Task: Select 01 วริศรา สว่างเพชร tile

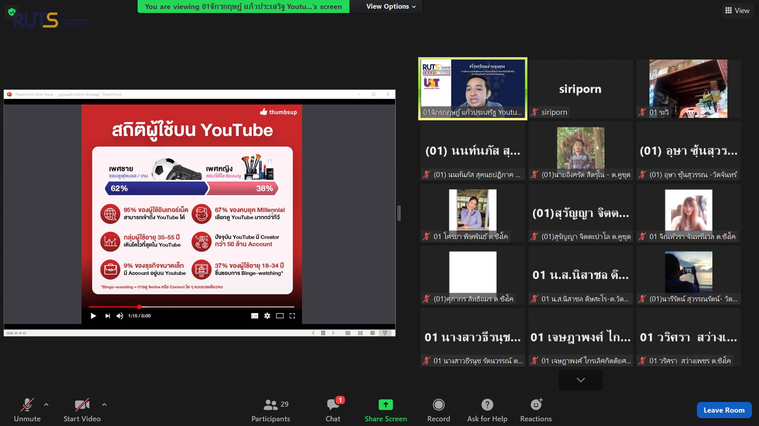Action: pyautogui.click(x=688, y=337)
